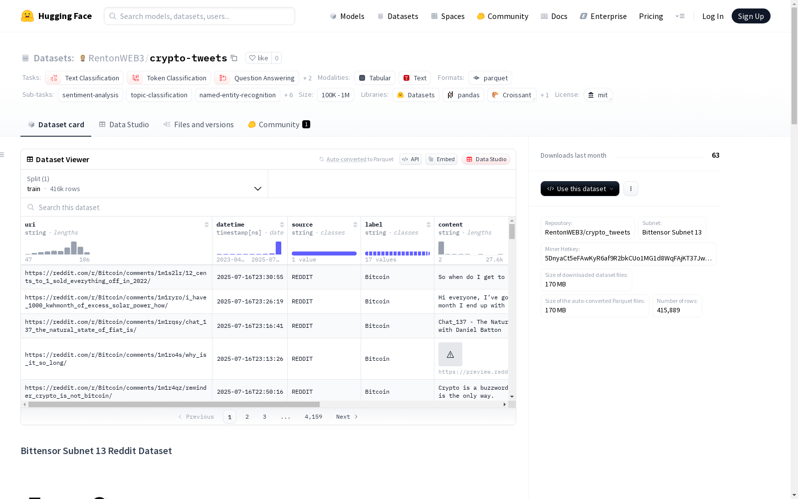Click the sidebar table-of-contents icon
Viewport: 798px width, 499px height.
(2, 155)
